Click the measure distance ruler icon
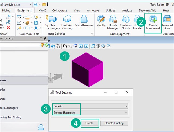This screenshot has width=174, height=132. pos(27,17)
